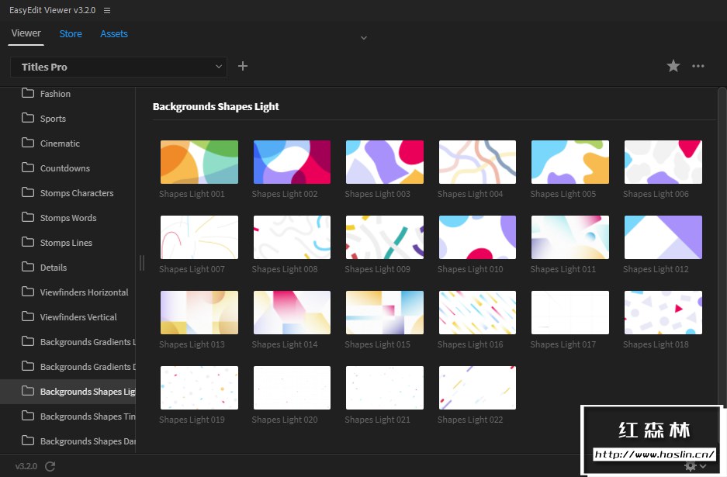Select the Sports folder icon
Screen dimensions: 727x477
click(x=28, y=118)
